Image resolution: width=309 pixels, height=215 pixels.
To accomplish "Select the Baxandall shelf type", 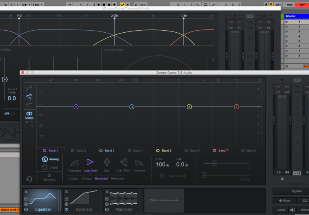I will pyautogui.click(x=101, y=178).
